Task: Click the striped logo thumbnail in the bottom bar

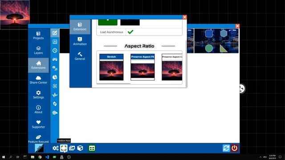Action: 39,148
